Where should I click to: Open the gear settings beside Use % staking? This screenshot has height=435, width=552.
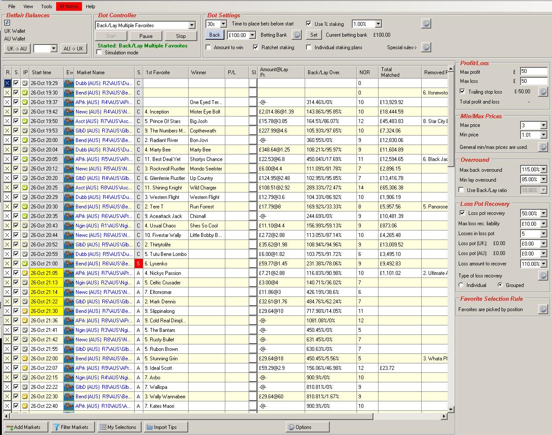point(426,24)
